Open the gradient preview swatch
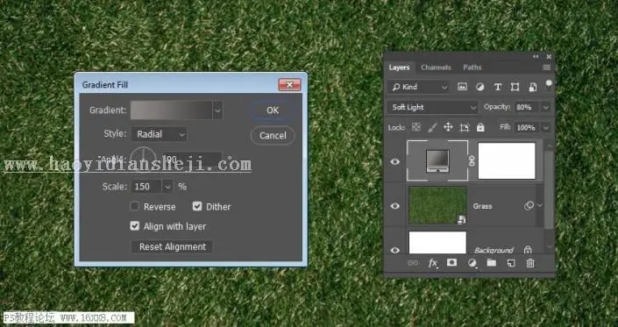This screenshot has width=618, height=327. (x=172, y=110)
